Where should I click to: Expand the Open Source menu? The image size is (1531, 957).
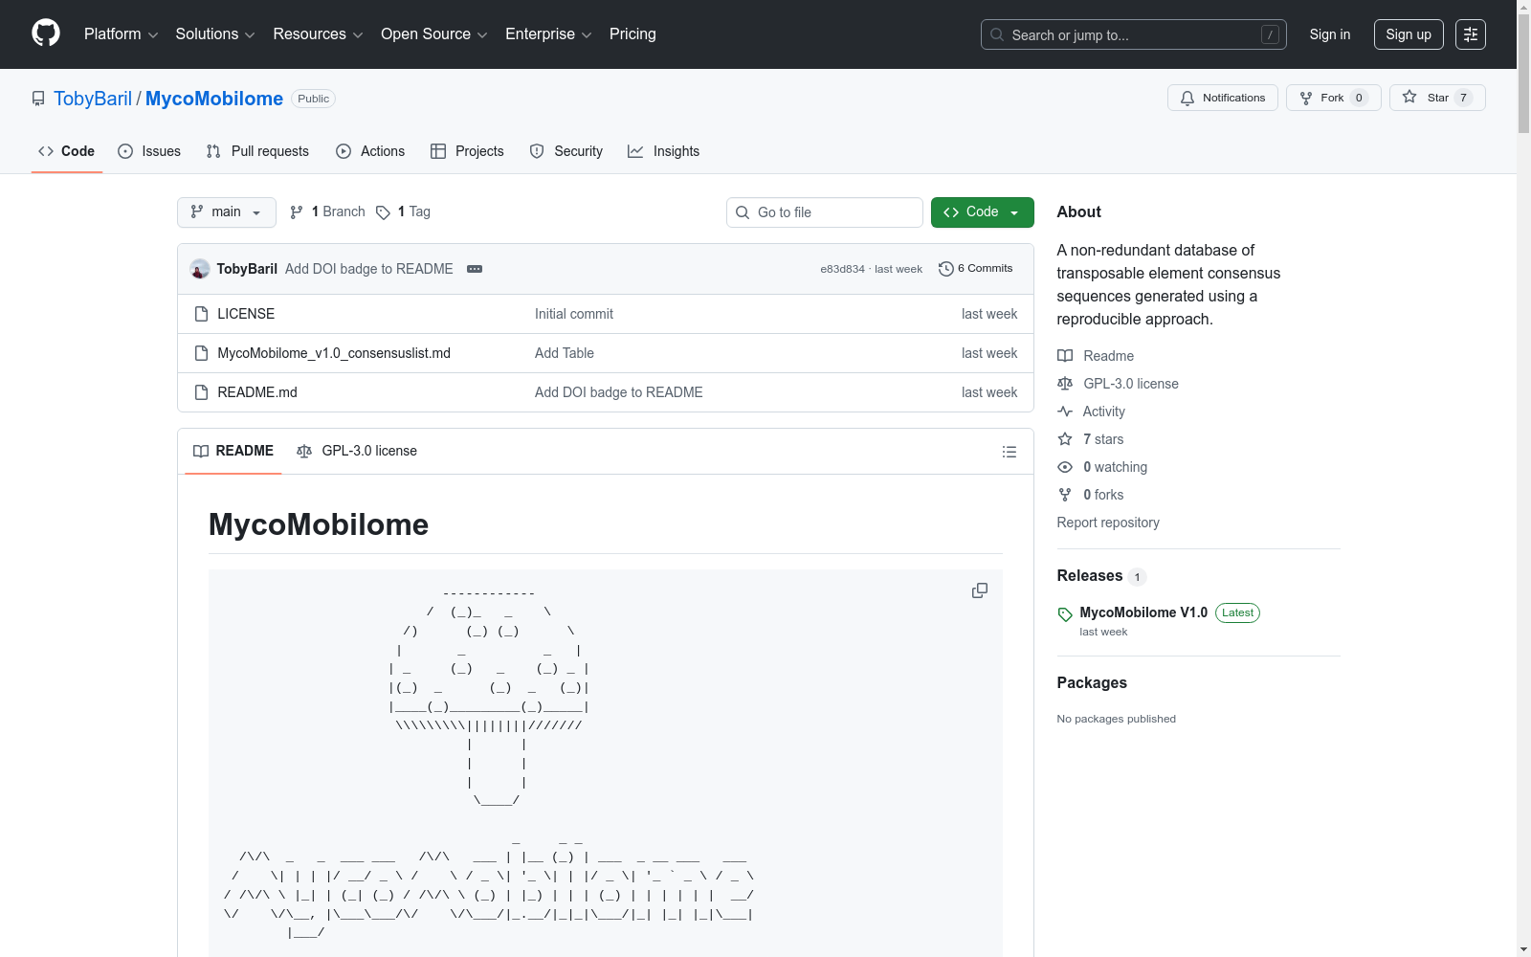433,34
